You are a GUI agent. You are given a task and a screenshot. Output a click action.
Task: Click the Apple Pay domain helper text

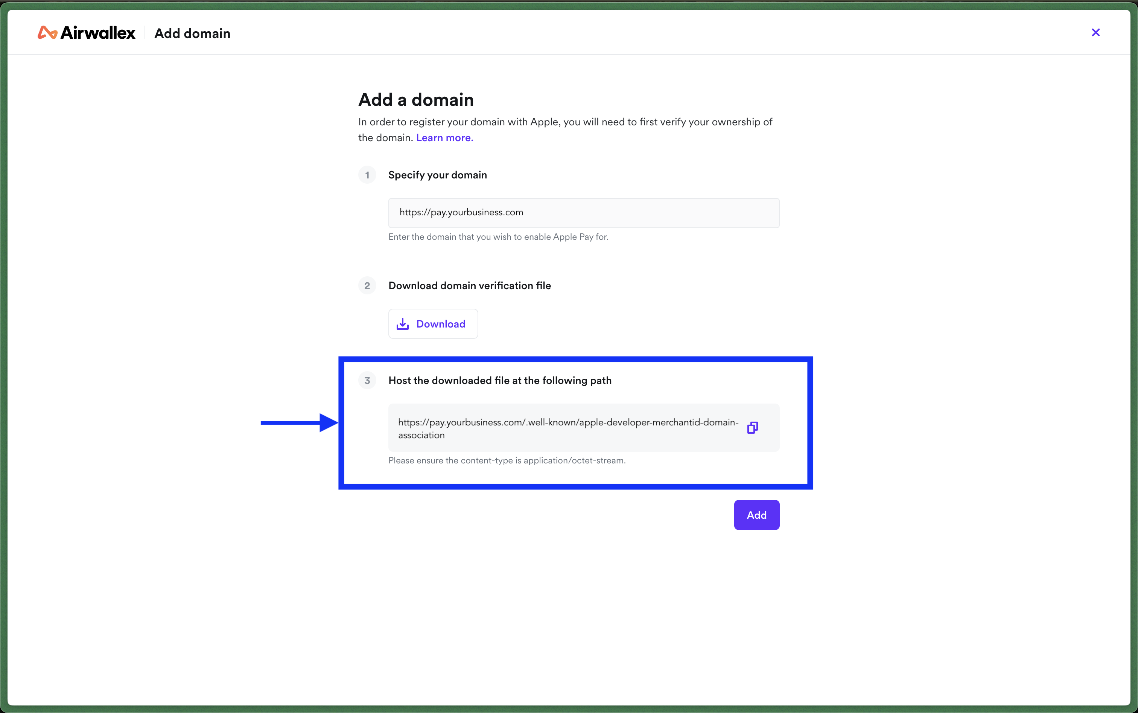point(498,237)
